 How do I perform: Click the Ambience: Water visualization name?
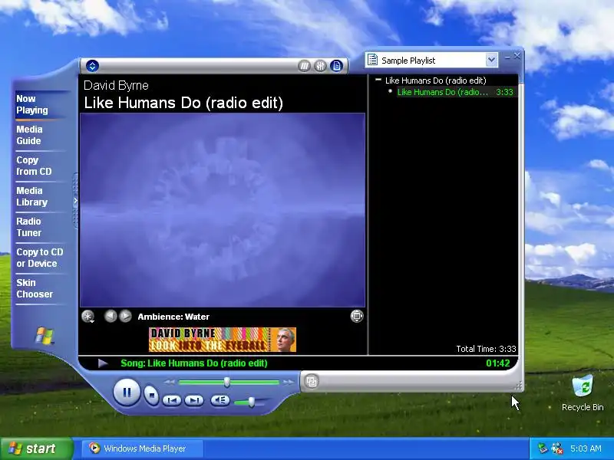(x=173, y=317)
